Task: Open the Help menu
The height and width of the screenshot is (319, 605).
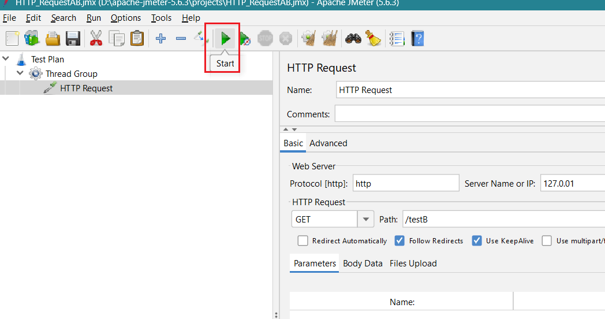Action: coord(191,18)
